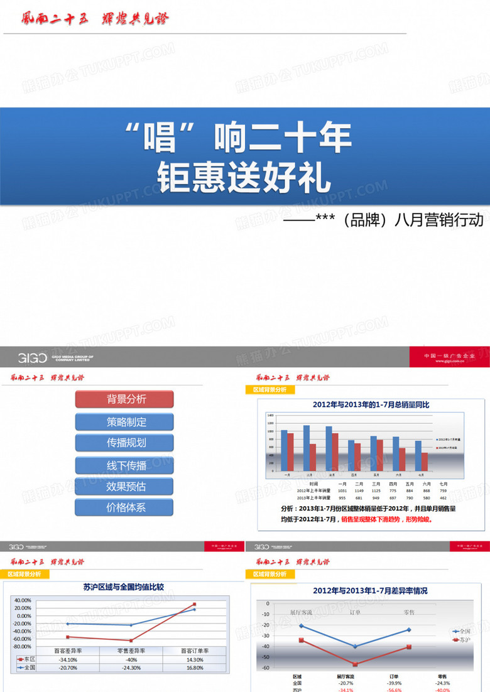Click the 775 cell in the 2012 row
The width and height of the screenshot is (490, 692).
(x=393, y=491)
